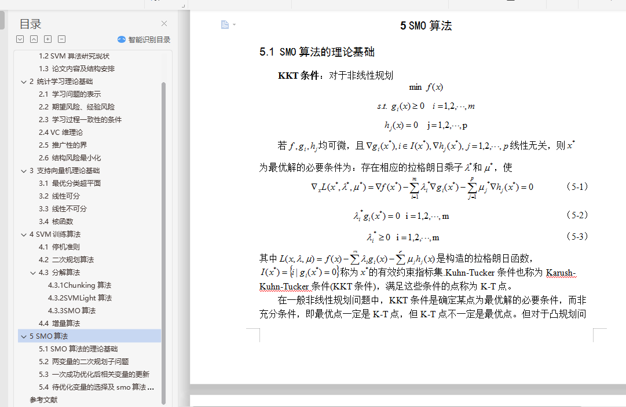Screen dimensions: 626x407
Task: Jump to '4.3.1Chunking 算法'
Action: click(x=79, y=285)
